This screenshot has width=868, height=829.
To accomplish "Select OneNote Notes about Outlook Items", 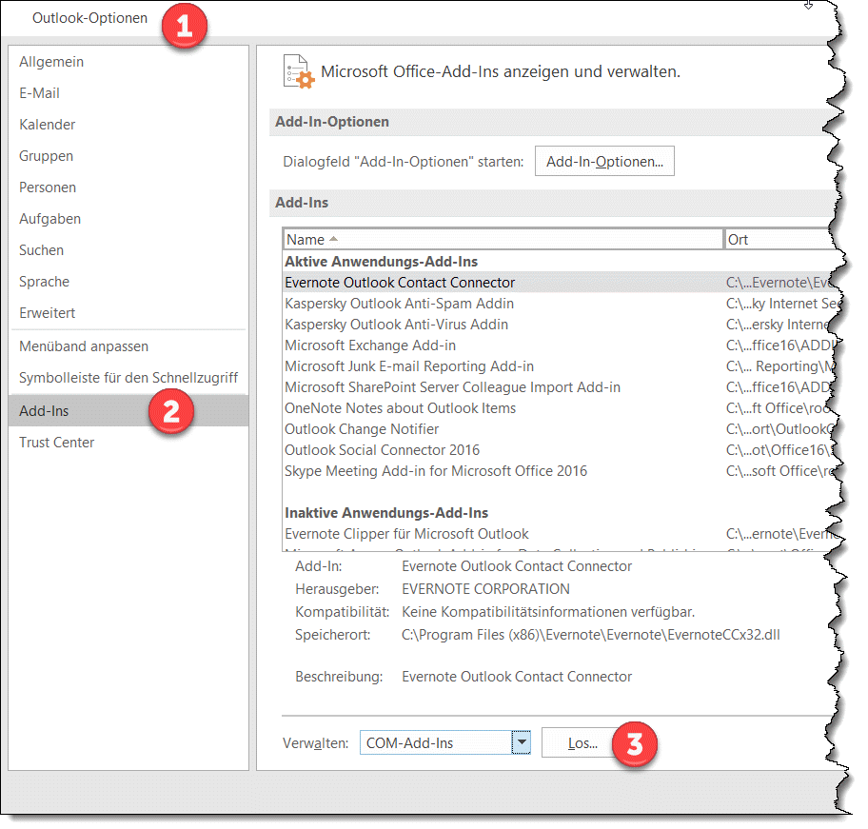I will [559, 409].
